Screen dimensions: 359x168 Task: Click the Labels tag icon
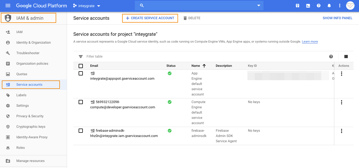[8, 95]
